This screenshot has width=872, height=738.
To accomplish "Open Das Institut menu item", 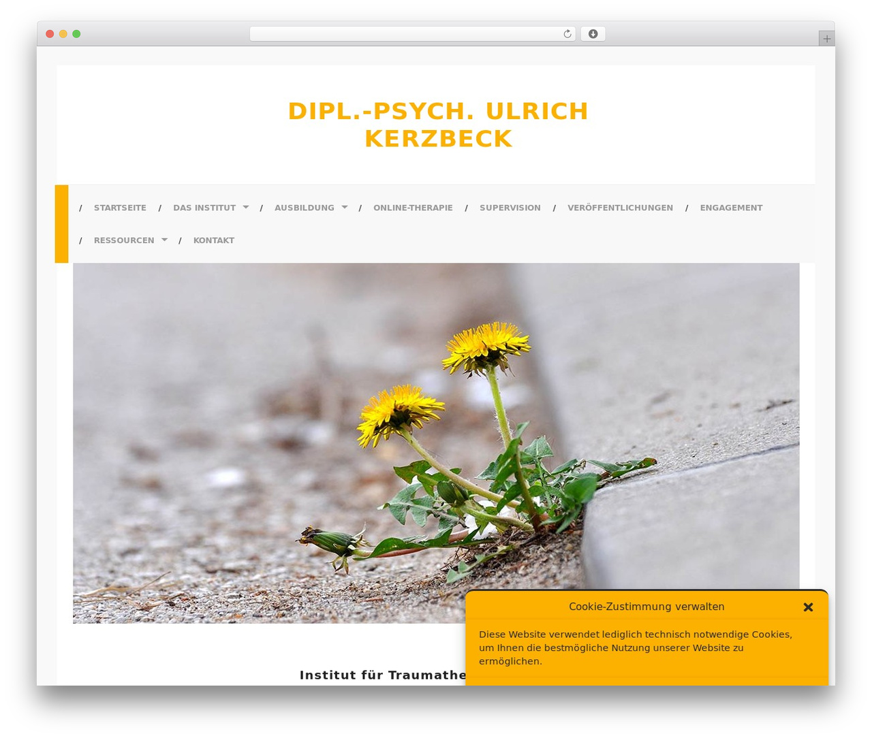I will point(204,208).
